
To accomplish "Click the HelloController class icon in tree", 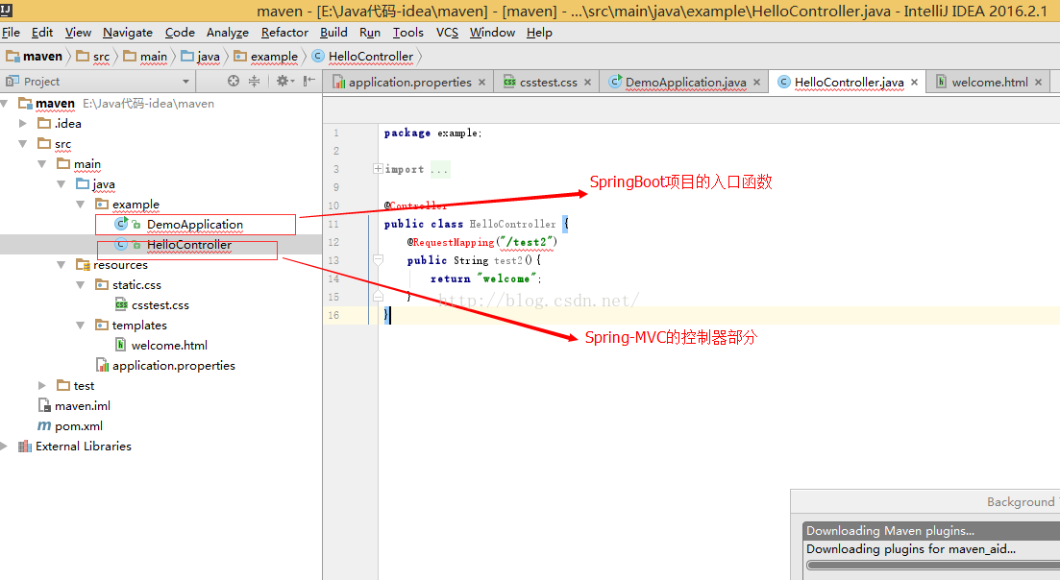I will [x=122, y=244].
